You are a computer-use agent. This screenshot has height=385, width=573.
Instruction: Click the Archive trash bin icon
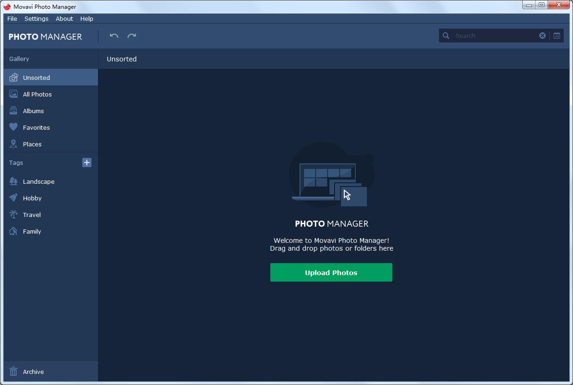click(x=14, y=372)
